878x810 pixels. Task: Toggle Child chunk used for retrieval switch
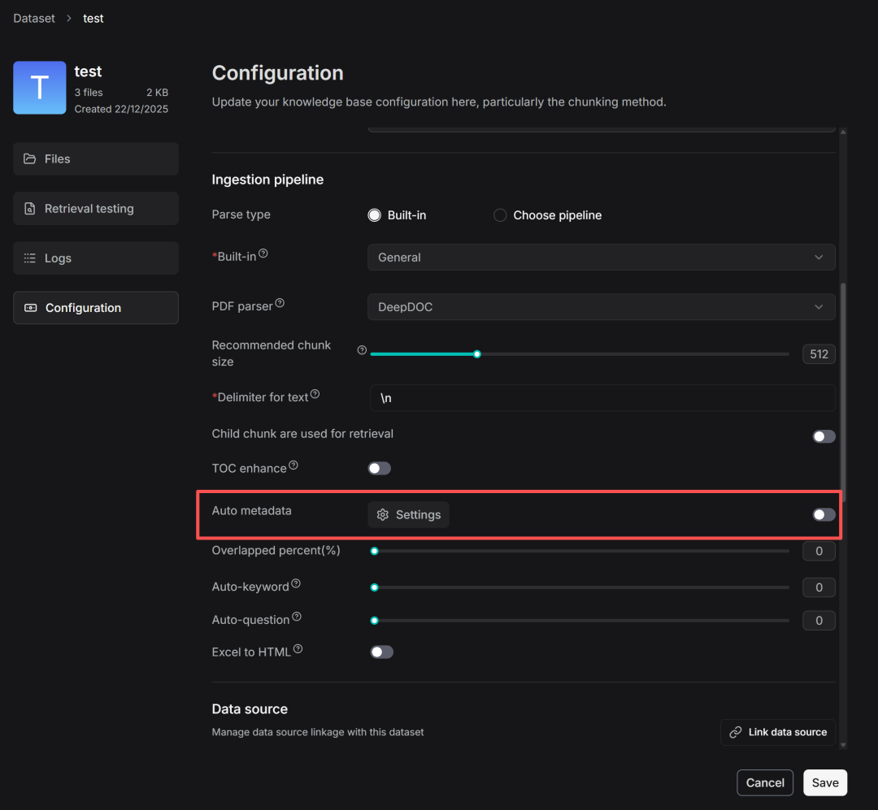click(x=824, y=436)
